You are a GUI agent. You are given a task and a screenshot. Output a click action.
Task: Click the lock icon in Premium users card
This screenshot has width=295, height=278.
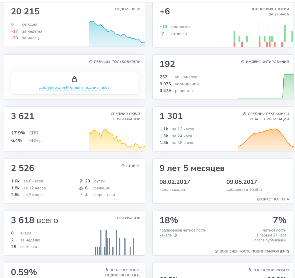point(74,79)
